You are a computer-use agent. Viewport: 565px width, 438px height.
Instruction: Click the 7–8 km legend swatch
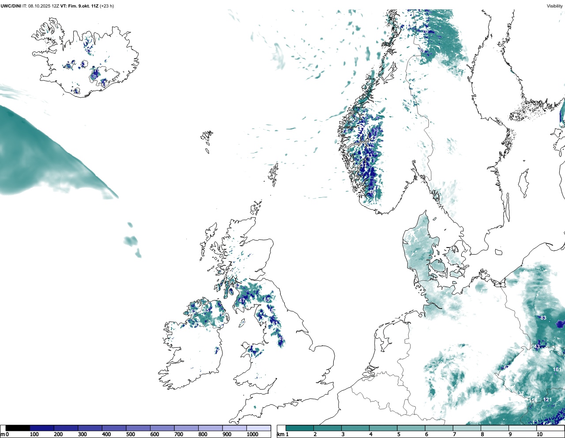[x=467, y=428]
